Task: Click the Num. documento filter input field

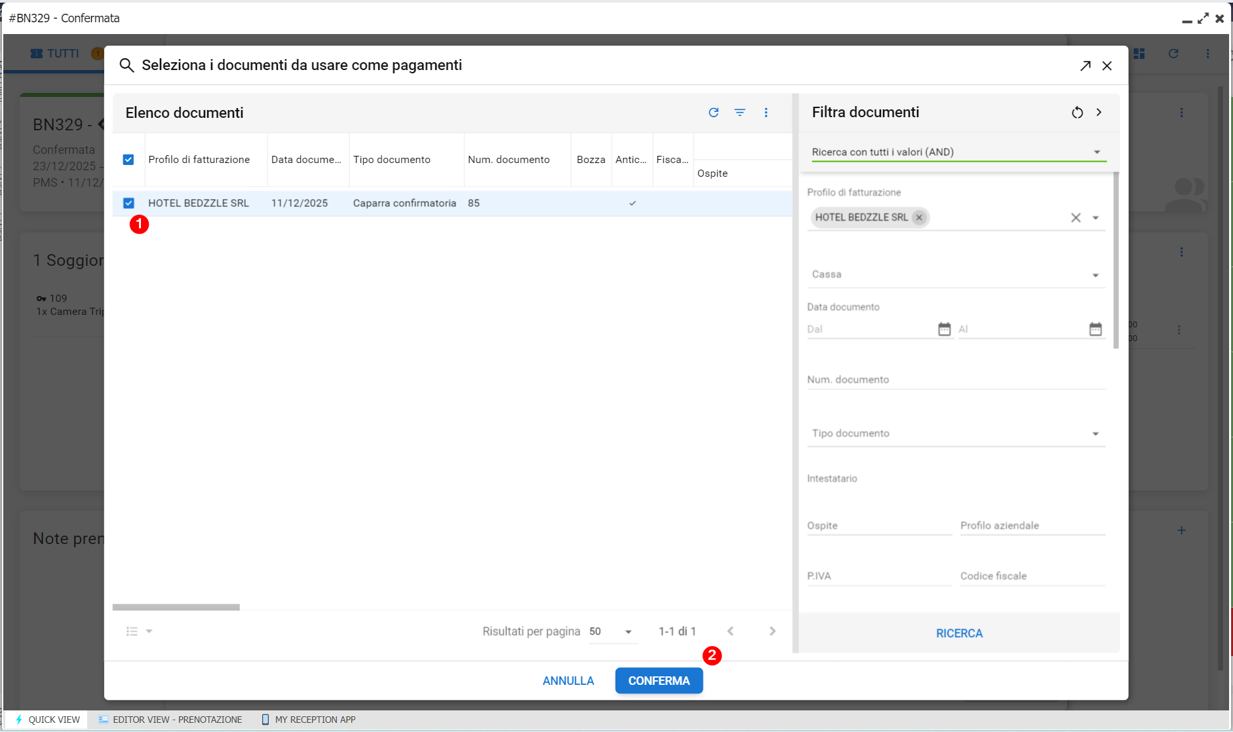Action: tap(955, 380)
